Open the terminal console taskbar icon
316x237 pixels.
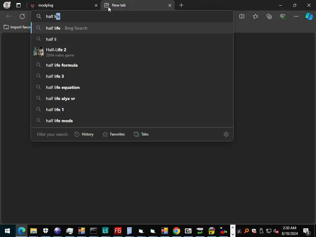point(94,231)
